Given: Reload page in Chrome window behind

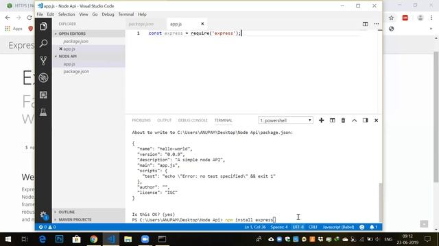Looking at the screenshot, I should click(x=29, y=18).
